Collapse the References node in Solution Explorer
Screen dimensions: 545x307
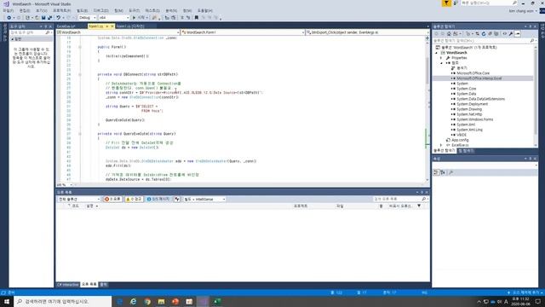441,63
